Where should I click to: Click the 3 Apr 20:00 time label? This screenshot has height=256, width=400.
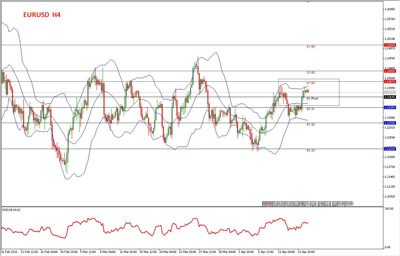tap(246, 252)
